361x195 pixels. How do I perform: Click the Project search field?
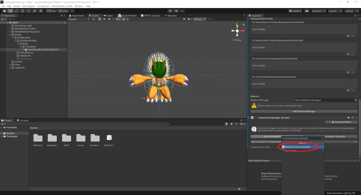[x=196, y=124]
